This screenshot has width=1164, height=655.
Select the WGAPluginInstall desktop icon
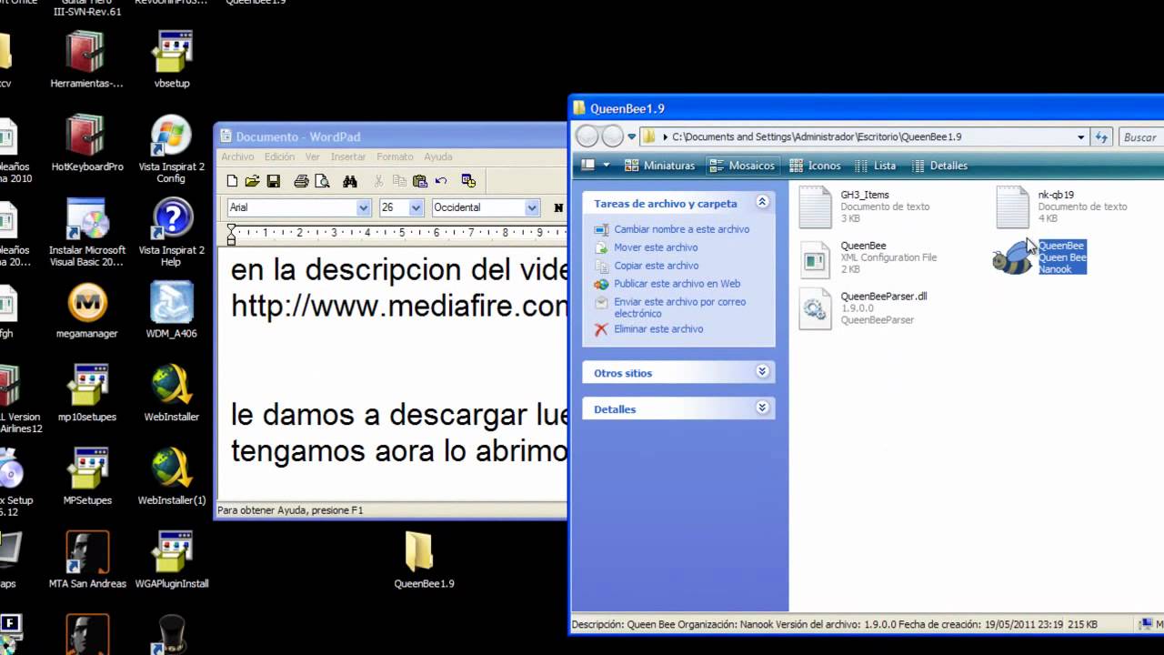[x=172, y=560]
